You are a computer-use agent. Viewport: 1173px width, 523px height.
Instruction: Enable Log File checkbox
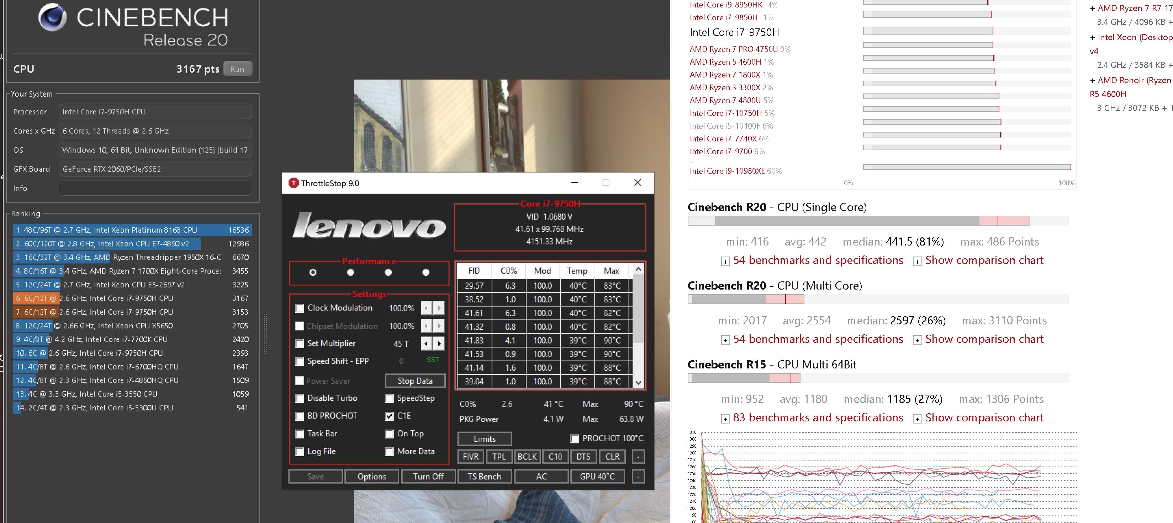click(x=300, y=452)
